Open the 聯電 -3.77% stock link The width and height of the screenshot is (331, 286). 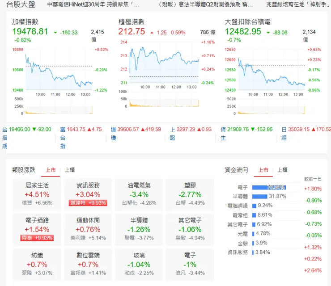pos(139,238)
